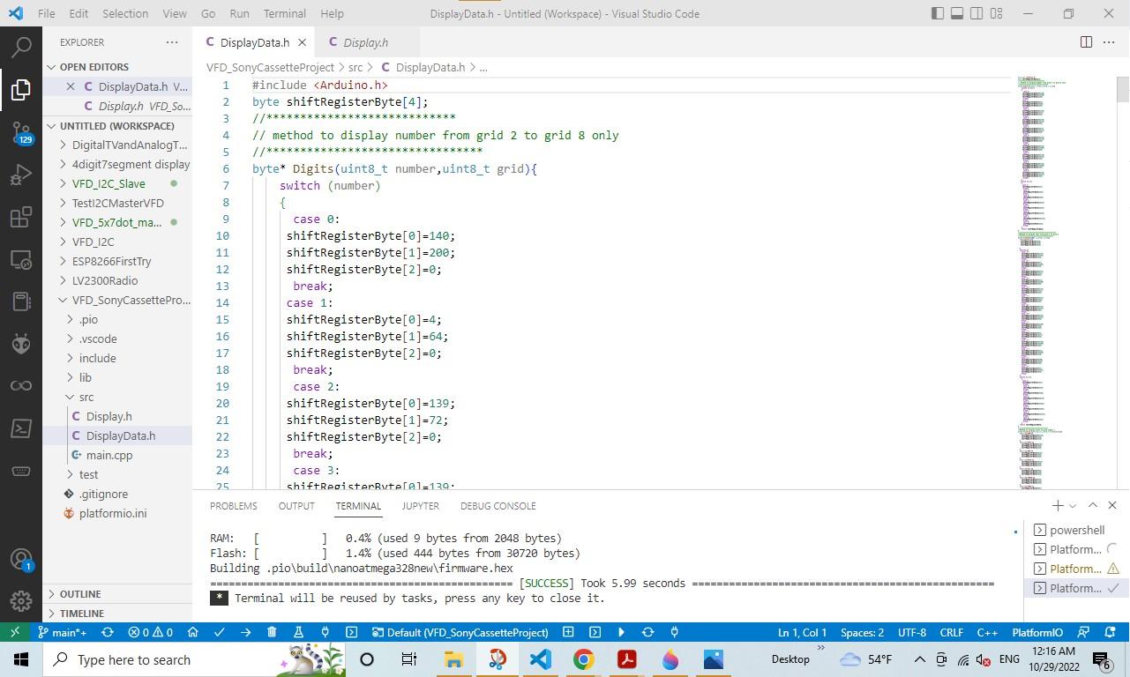
Task: Change UTF-8 file encoding
Action: coord(912,632)
